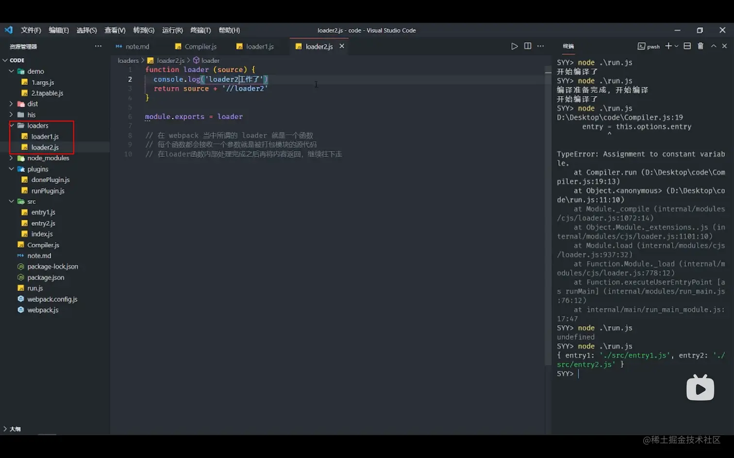The height and width of the screenshot is (458, 734).
Task: Open loader1.js in the file tree
Action: 45,137
